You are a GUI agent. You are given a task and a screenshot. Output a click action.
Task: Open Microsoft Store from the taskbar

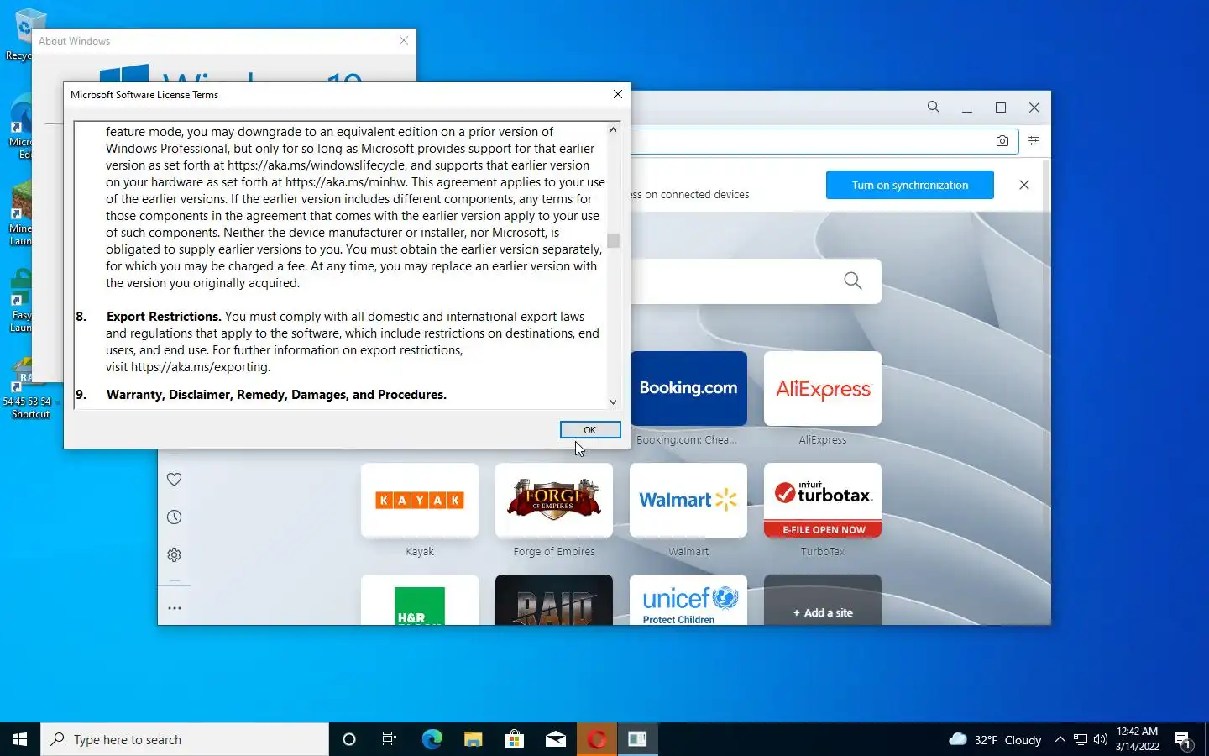(514, 739)
